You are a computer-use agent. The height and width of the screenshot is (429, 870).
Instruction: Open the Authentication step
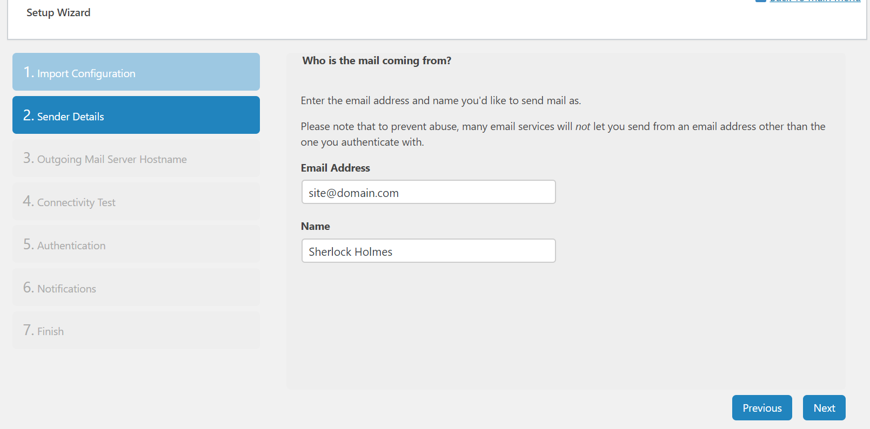(136, 245)
